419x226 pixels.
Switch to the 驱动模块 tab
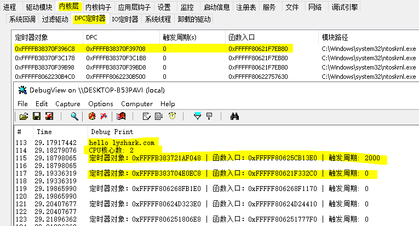[x=39, y=7]
